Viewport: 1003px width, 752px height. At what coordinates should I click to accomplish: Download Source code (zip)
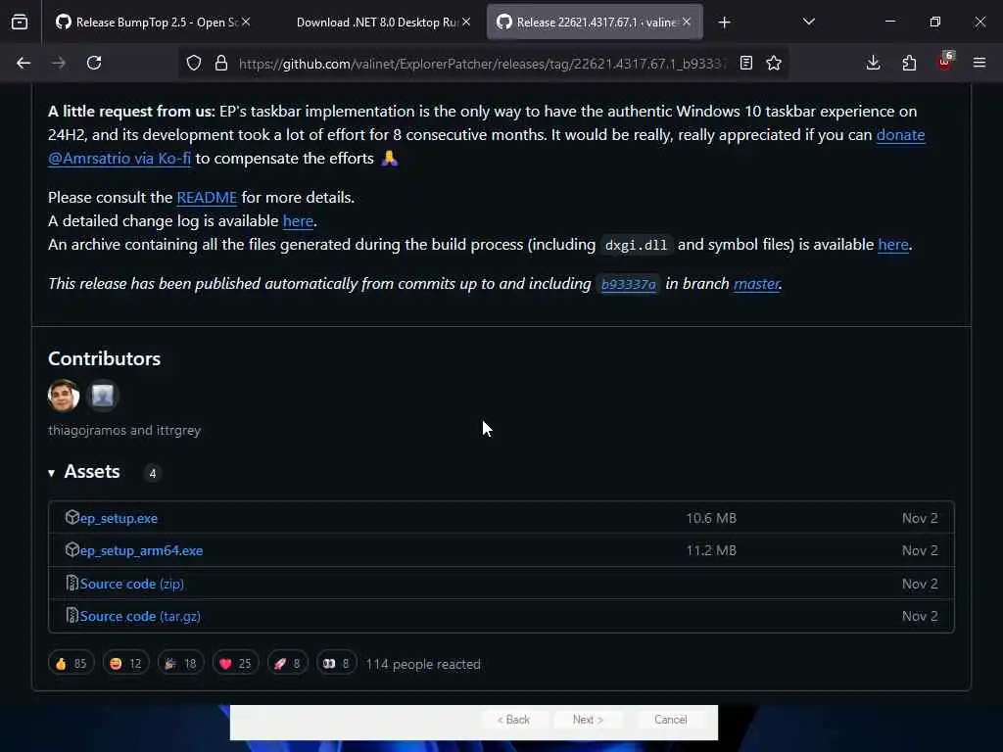click(x=132, y=584)
